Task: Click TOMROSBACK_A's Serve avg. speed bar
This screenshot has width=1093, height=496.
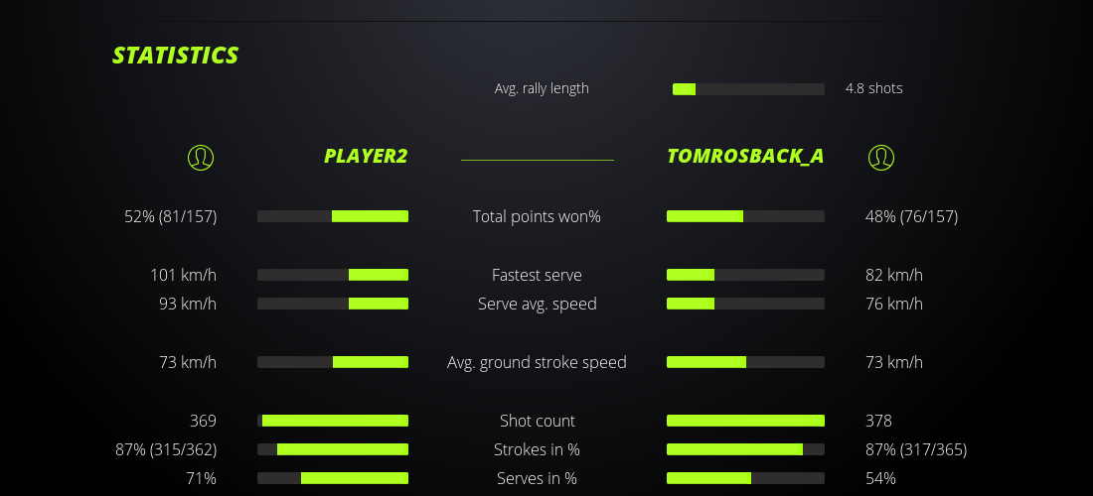Action: click(745, 304)
